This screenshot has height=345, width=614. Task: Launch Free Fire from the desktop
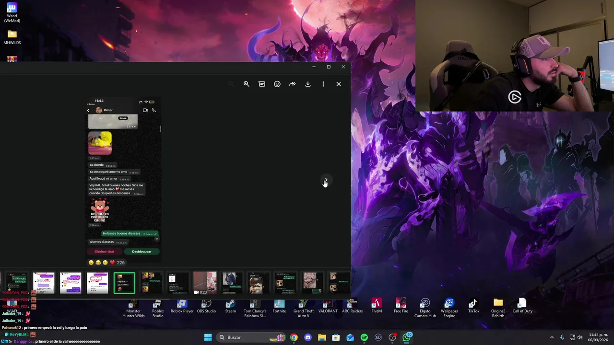coord(401,307)
